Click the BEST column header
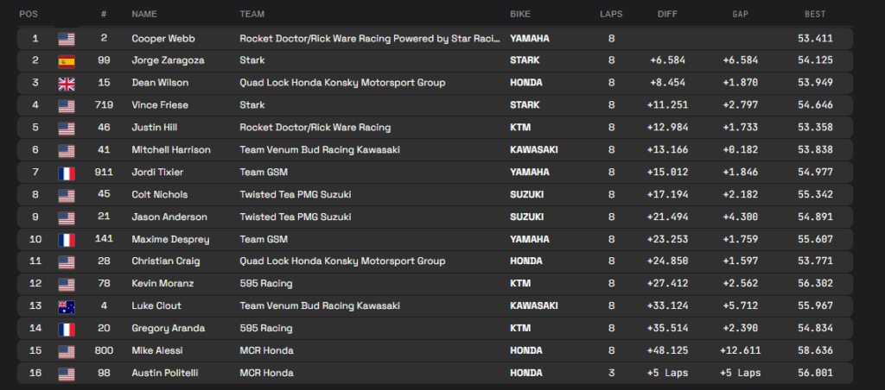The image size is (885, 390). 815,14
